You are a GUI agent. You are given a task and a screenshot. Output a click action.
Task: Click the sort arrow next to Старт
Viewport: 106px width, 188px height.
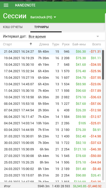[x=31, y=44]
